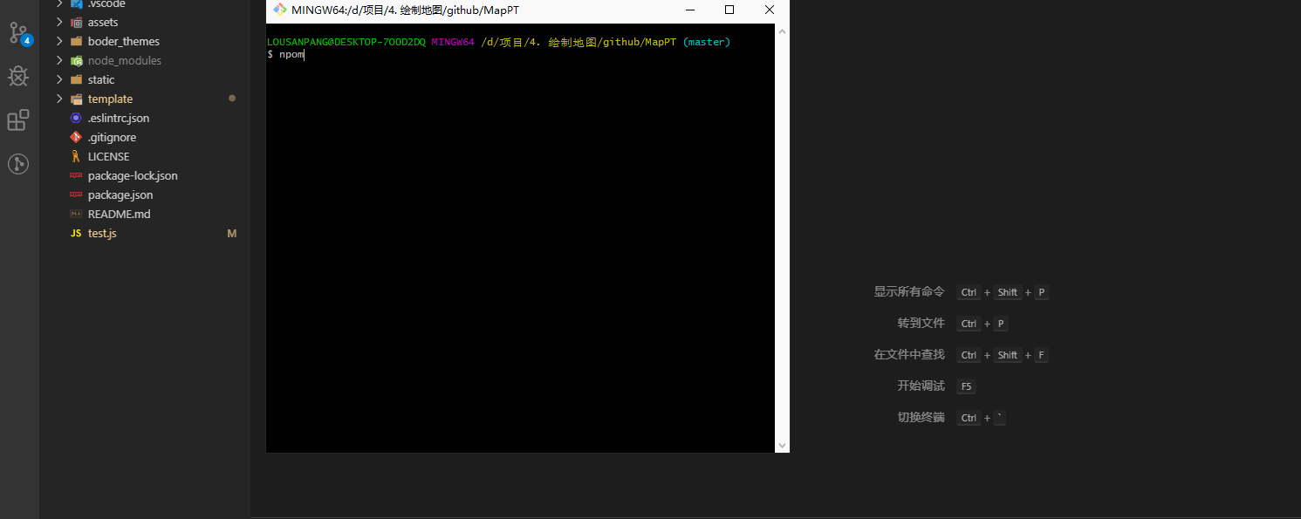This screenshot has height=519, width=1301.
Task: Click the template folder icon
Action: tap(76, 99)
